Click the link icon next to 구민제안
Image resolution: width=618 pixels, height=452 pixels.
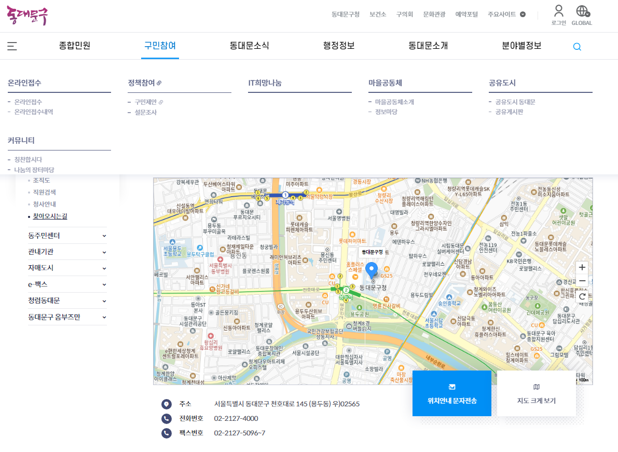point(161,102)
